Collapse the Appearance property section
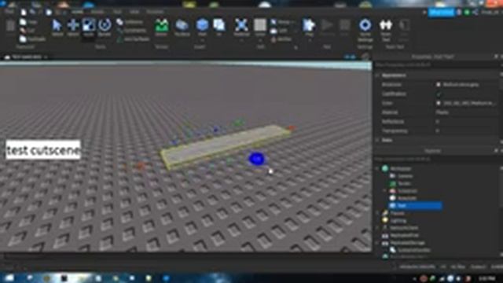The image size is (503, 283). pyautogui.click(x=377, y=75)
